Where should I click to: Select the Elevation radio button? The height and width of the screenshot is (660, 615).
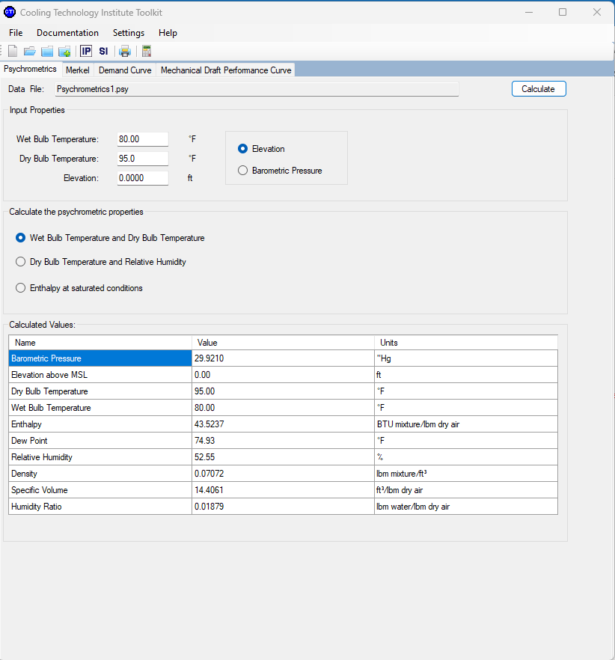click(x=242, y=149)
